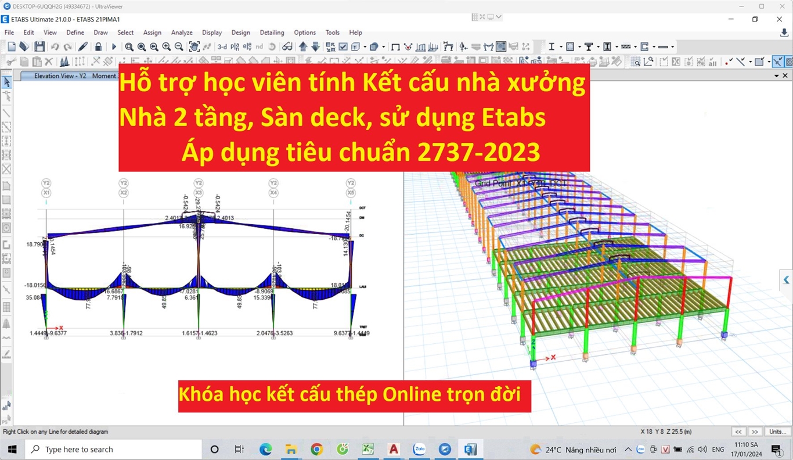Image resolution: width=793 pixels, height=460 pixels.
Task: Click the UltraViewer download arrow icon
Action: (784, 33)
